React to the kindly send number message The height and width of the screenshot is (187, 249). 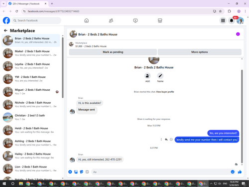(171, 140)
